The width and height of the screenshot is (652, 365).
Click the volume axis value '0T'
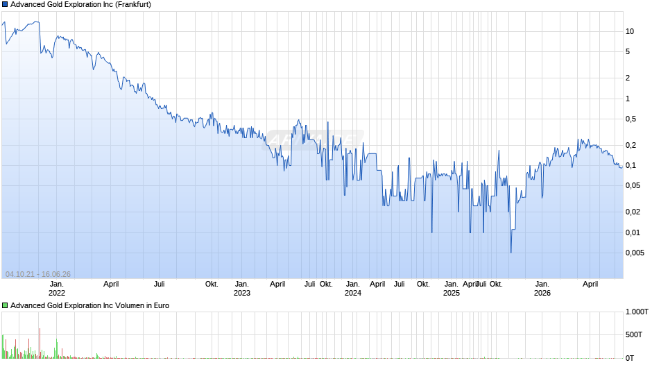(630, 358)
